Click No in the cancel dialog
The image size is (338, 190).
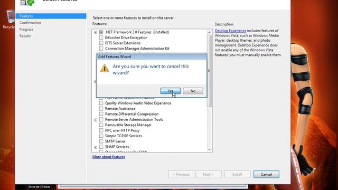(x=193, y=91)
